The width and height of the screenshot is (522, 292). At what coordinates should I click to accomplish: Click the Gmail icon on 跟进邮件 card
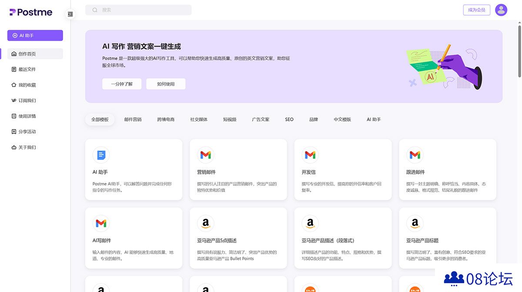[415, 155]
